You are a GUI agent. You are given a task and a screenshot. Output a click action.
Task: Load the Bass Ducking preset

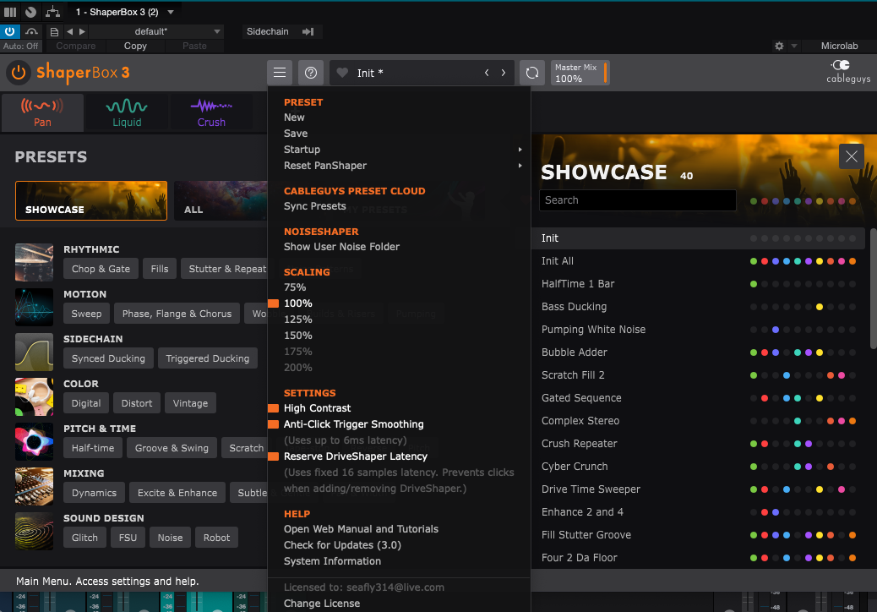click(x=698, y=307)
